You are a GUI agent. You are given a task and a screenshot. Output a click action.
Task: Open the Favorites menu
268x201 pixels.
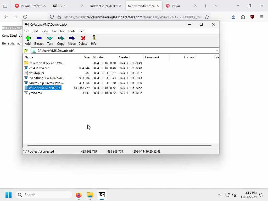pyautogui.click(x=58, y=31)
